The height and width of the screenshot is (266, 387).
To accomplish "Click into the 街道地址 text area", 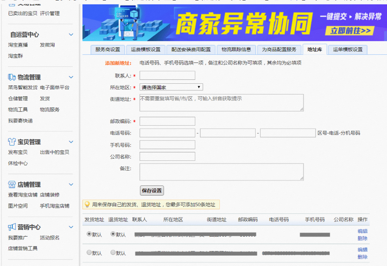I will pyautogui.click(x=222, y=102).
